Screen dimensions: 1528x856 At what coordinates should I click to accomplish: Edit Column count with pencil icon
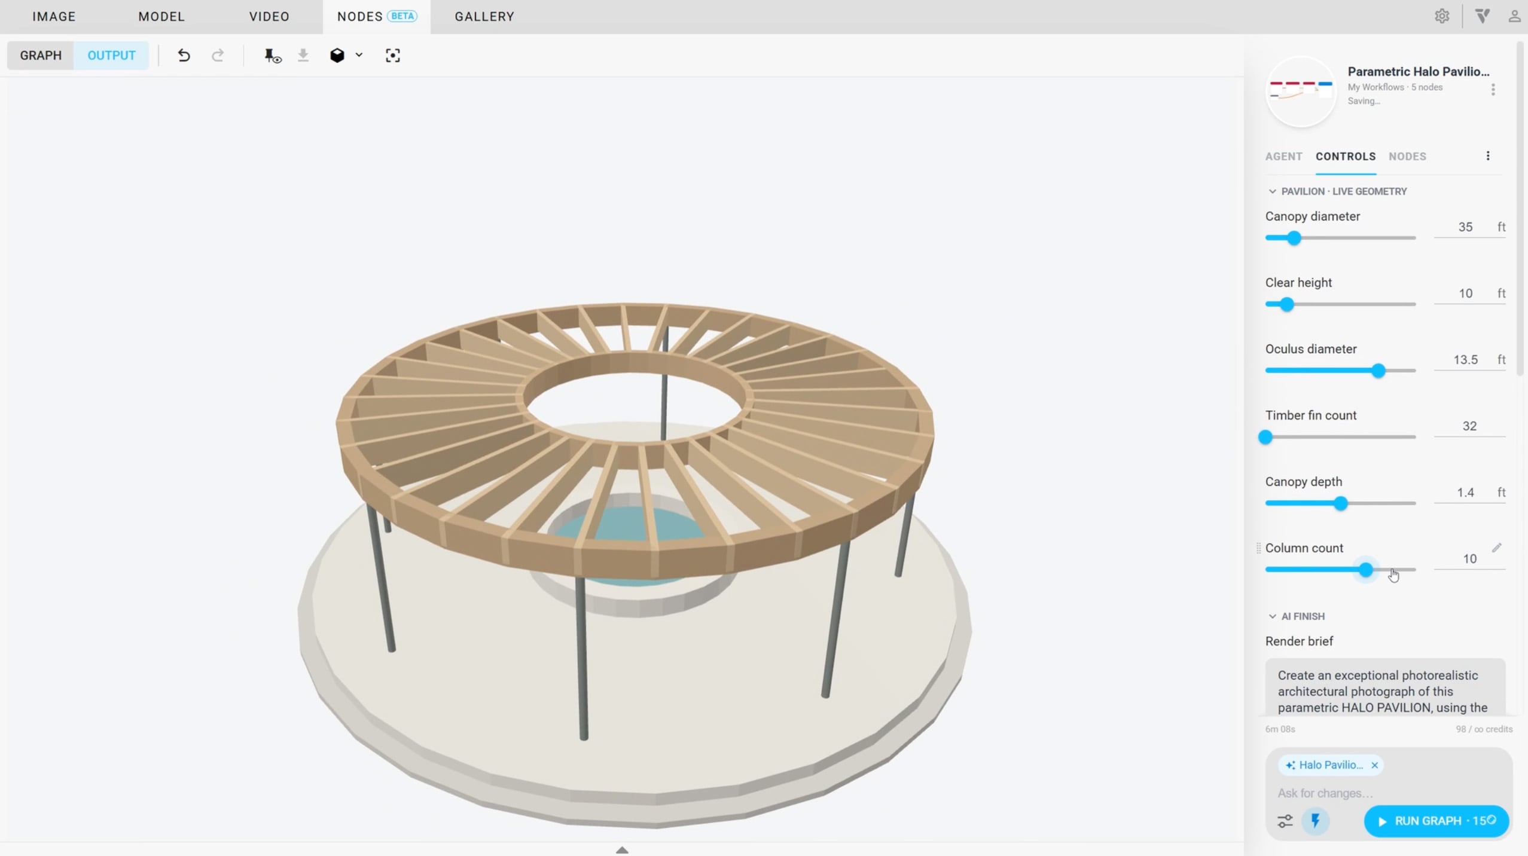tap(1496, 548)
